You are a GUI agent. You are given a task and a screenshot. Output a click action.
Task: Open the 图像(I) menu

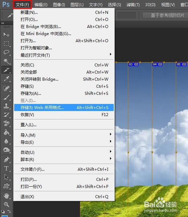(59, 5)
